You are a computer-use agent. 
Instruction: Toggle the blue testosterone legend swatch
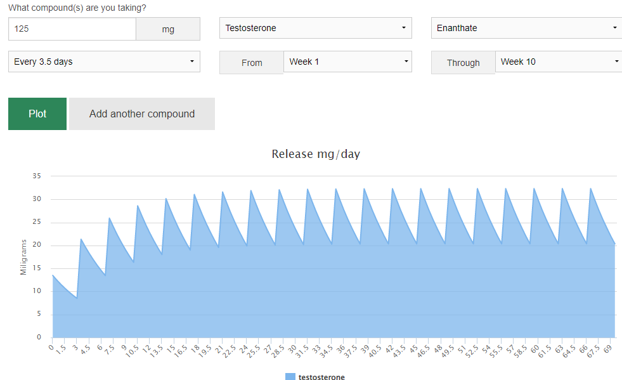290,377
